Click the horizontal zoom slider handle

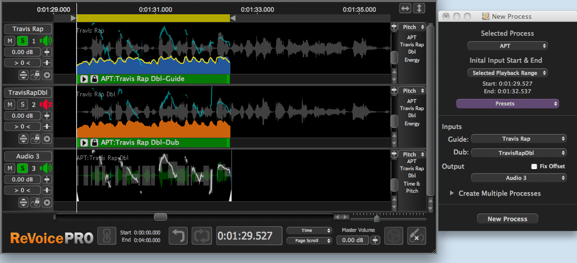click(377, 218)
